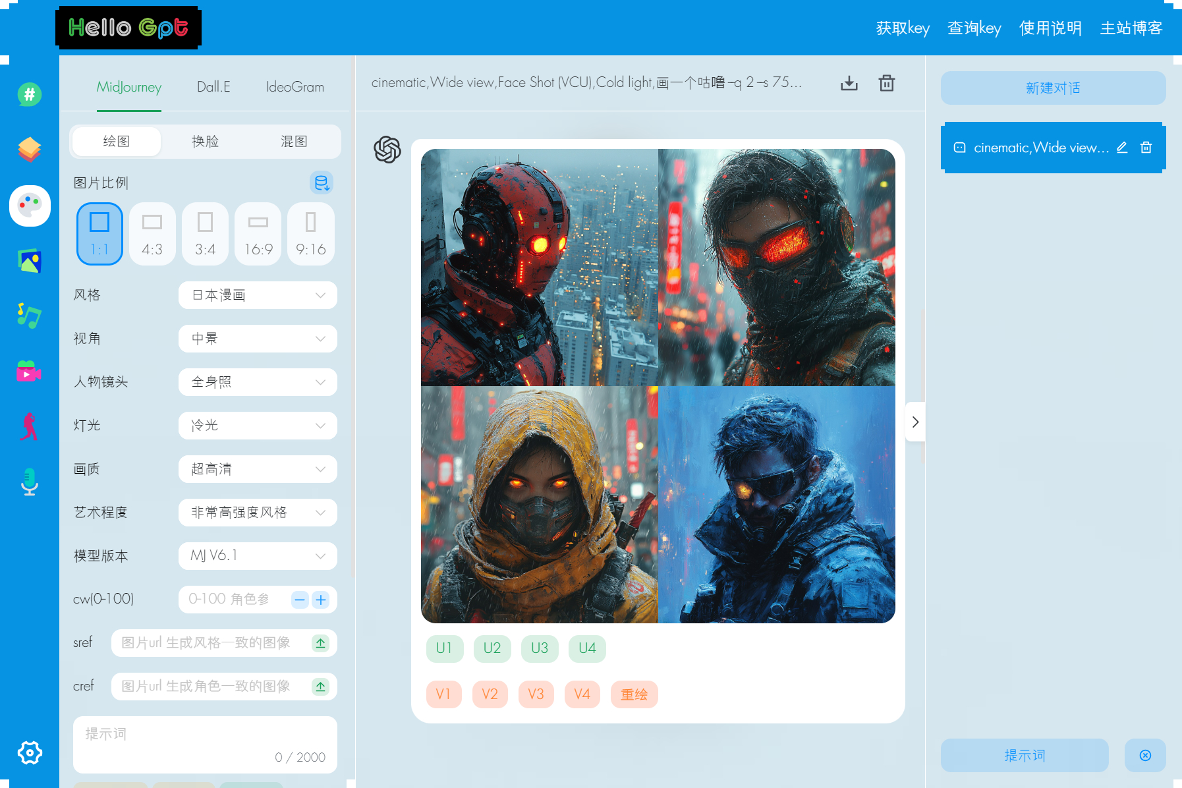Image resolution: width=1182 pixels, height=788 pixels.
Task: Click the microphone sidebar icon
Action: coord(29,482)
